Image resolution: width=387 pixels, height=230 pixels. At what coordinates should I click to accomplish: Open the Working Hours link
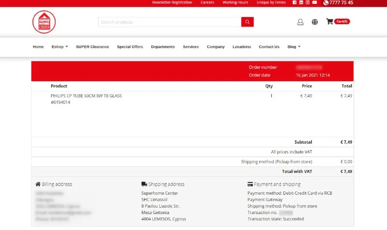(x=235, y=2)
